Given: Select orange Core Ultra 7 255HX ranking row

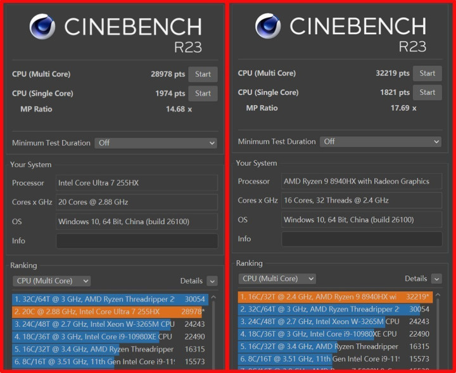Looking at the screenshot, I should click(x=110, y=312).
